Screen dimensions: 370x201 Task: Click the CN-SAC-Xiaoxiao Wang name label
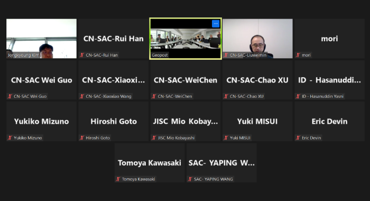[x=108, y=96]
